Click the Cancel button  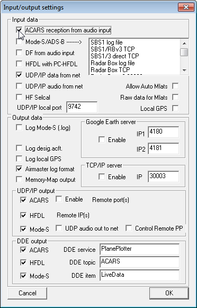coord(28,293)
